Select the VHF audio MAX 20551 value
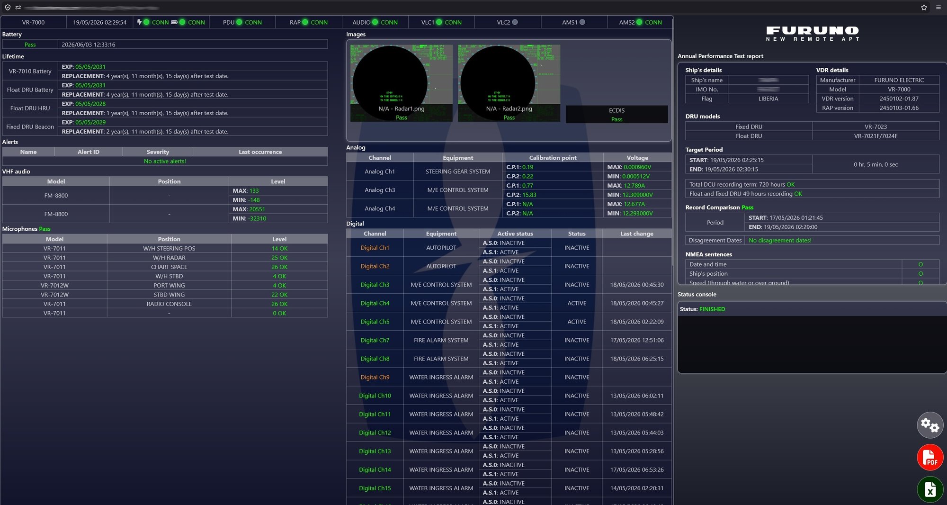 click(257, 209)
